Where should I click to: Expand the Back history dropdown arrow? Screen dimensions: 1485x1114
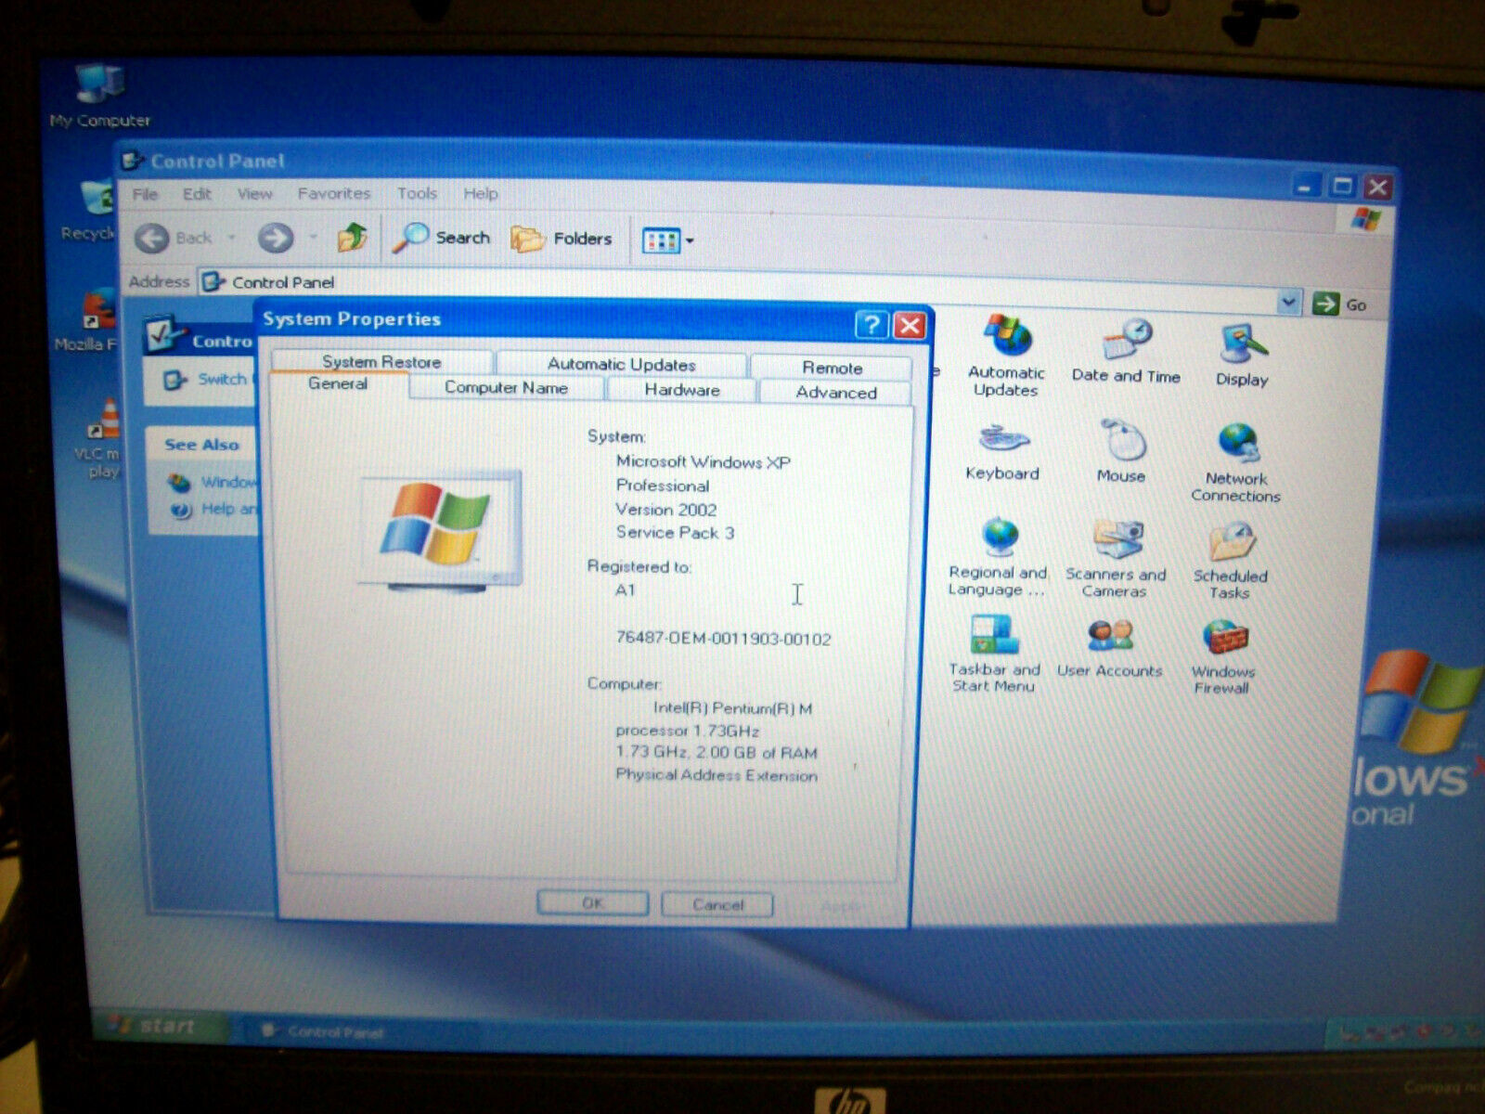click(232, 238)
